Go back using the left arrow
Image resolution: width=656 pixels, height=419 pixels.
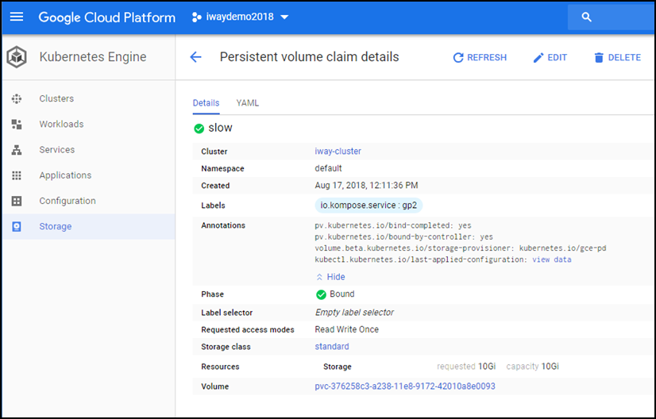(196, 57)
